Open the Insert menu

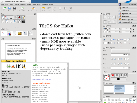pos(17,5)
